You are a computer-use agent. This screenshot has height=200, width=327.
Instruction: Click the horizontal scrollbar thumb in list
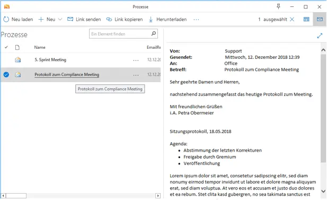pyautogui.click(x=16, y=196)
